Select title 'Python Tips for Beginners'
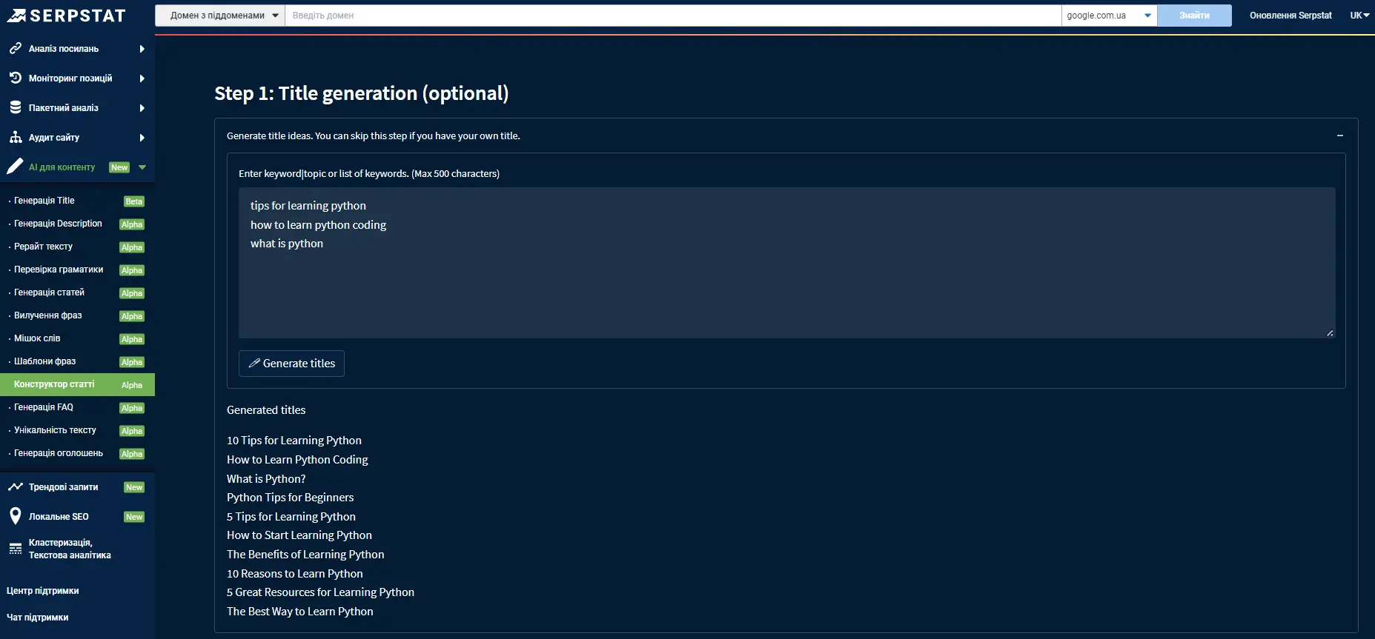 point(290,498)
